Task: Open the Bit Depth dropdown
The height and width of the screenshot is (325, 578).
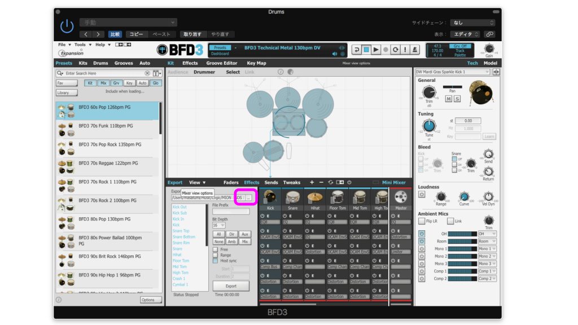Action: point(218,225)
